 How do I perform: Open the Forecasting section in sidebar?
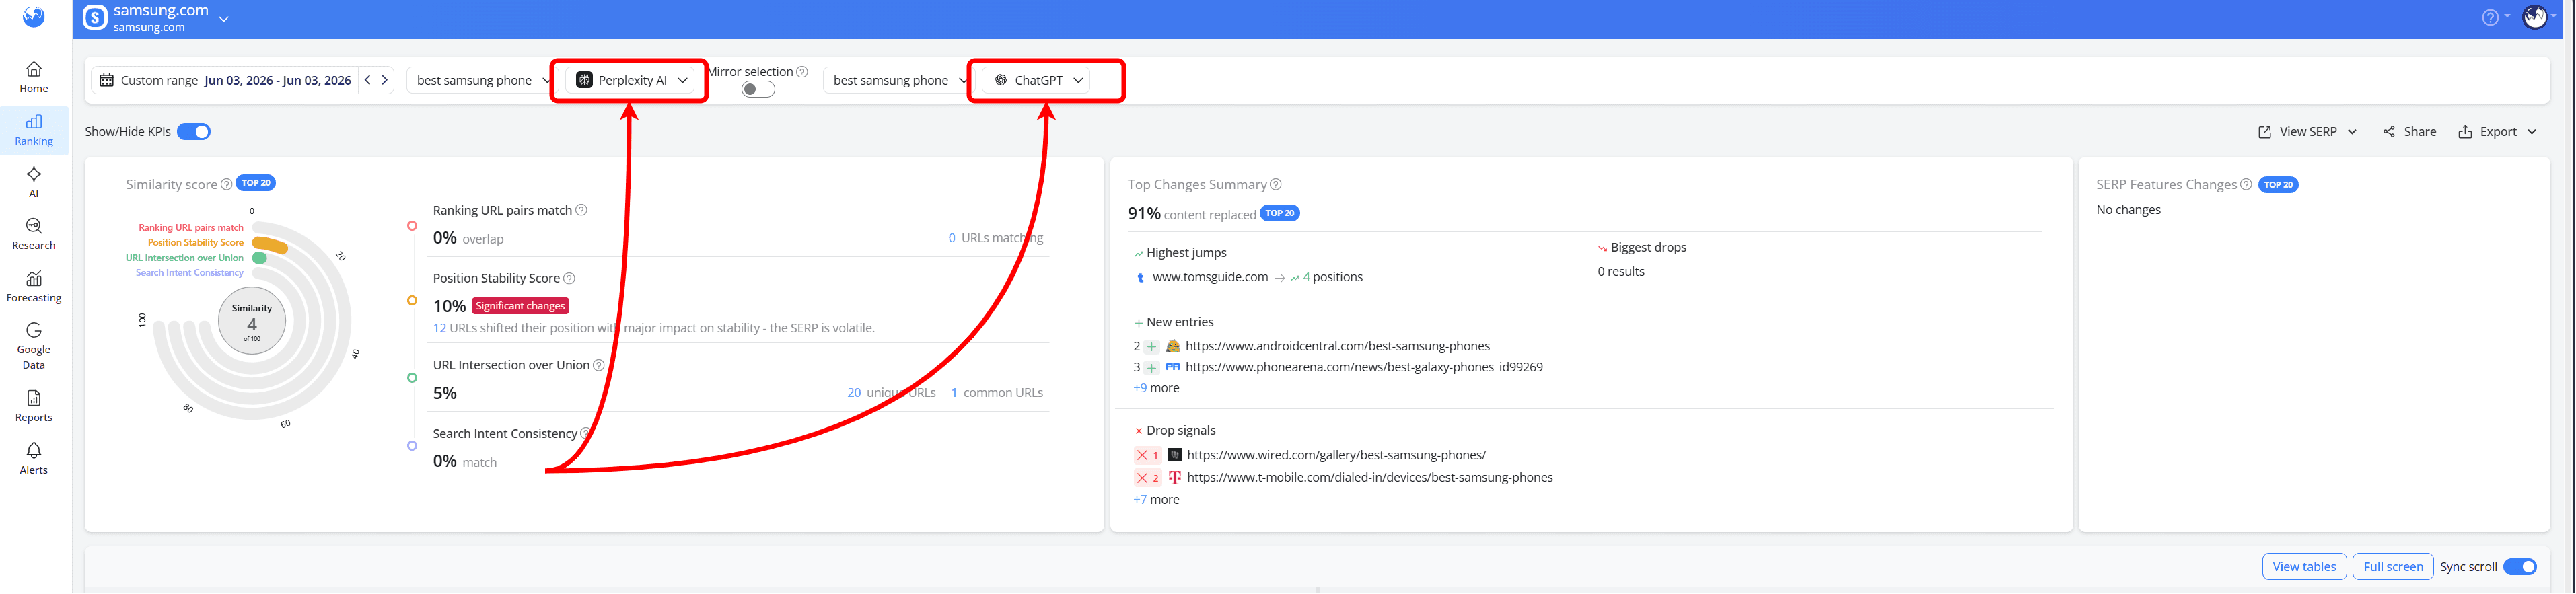tap(33, 287)
